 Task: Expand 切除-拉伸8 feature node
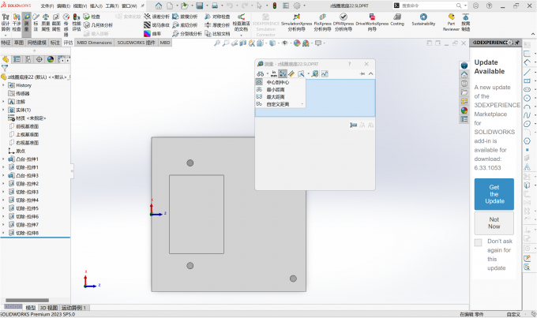pyautogui.click(x=3, y=233)
